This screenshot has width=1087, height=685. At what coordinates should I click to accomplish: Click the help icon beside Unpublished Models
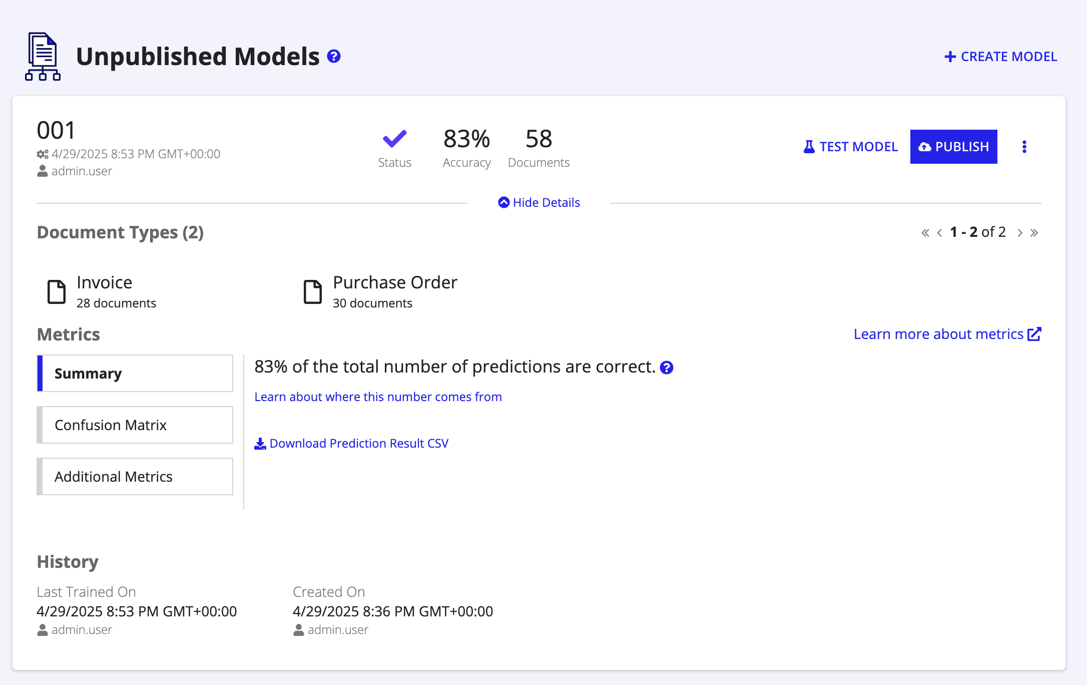pos(334,57)
